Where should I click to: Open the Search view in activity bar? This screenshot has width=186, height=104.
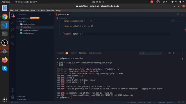12,22
